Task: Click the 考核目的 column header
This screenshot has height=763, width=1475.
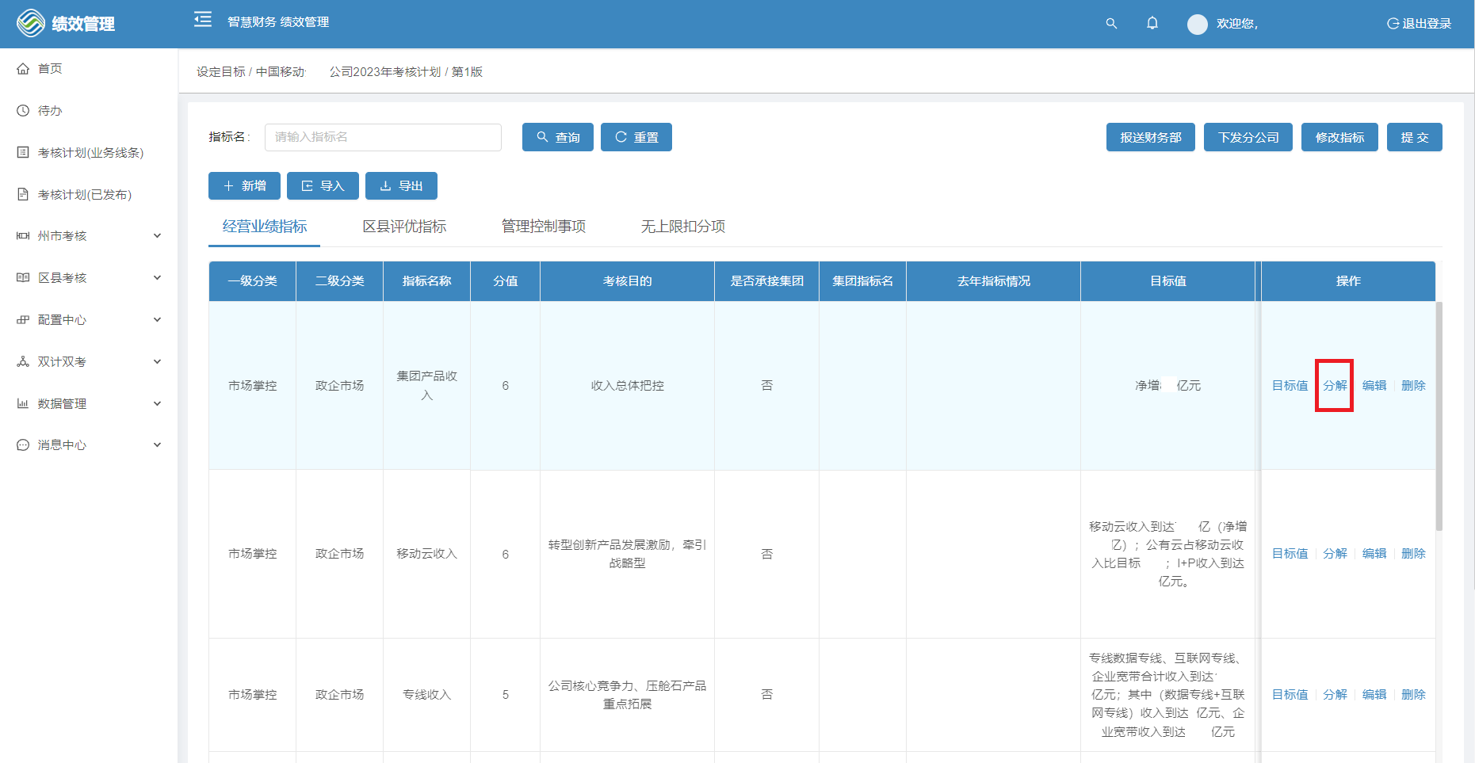Action: click(627, 281)
